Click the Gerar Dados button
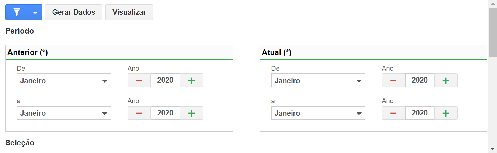 click(x=74, y=12)
